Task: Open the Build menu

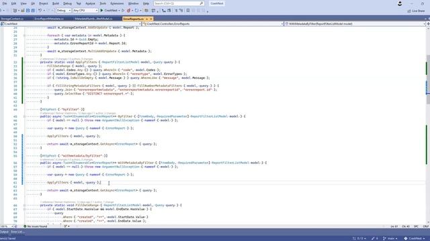Action: [x=56, y=3]
